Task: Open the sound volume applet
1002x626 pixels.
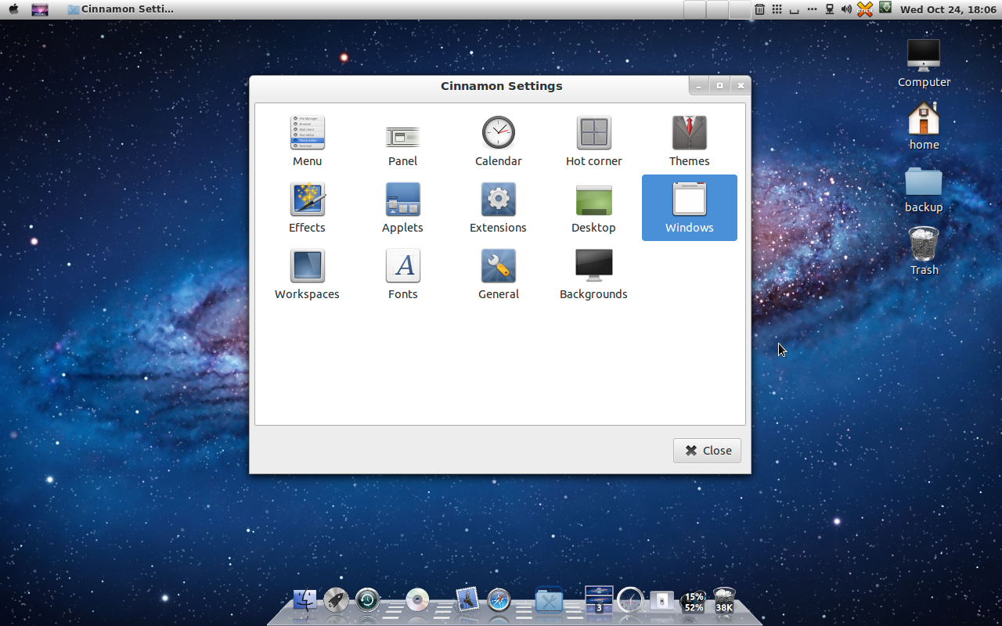Action: (x=846, y=9)
